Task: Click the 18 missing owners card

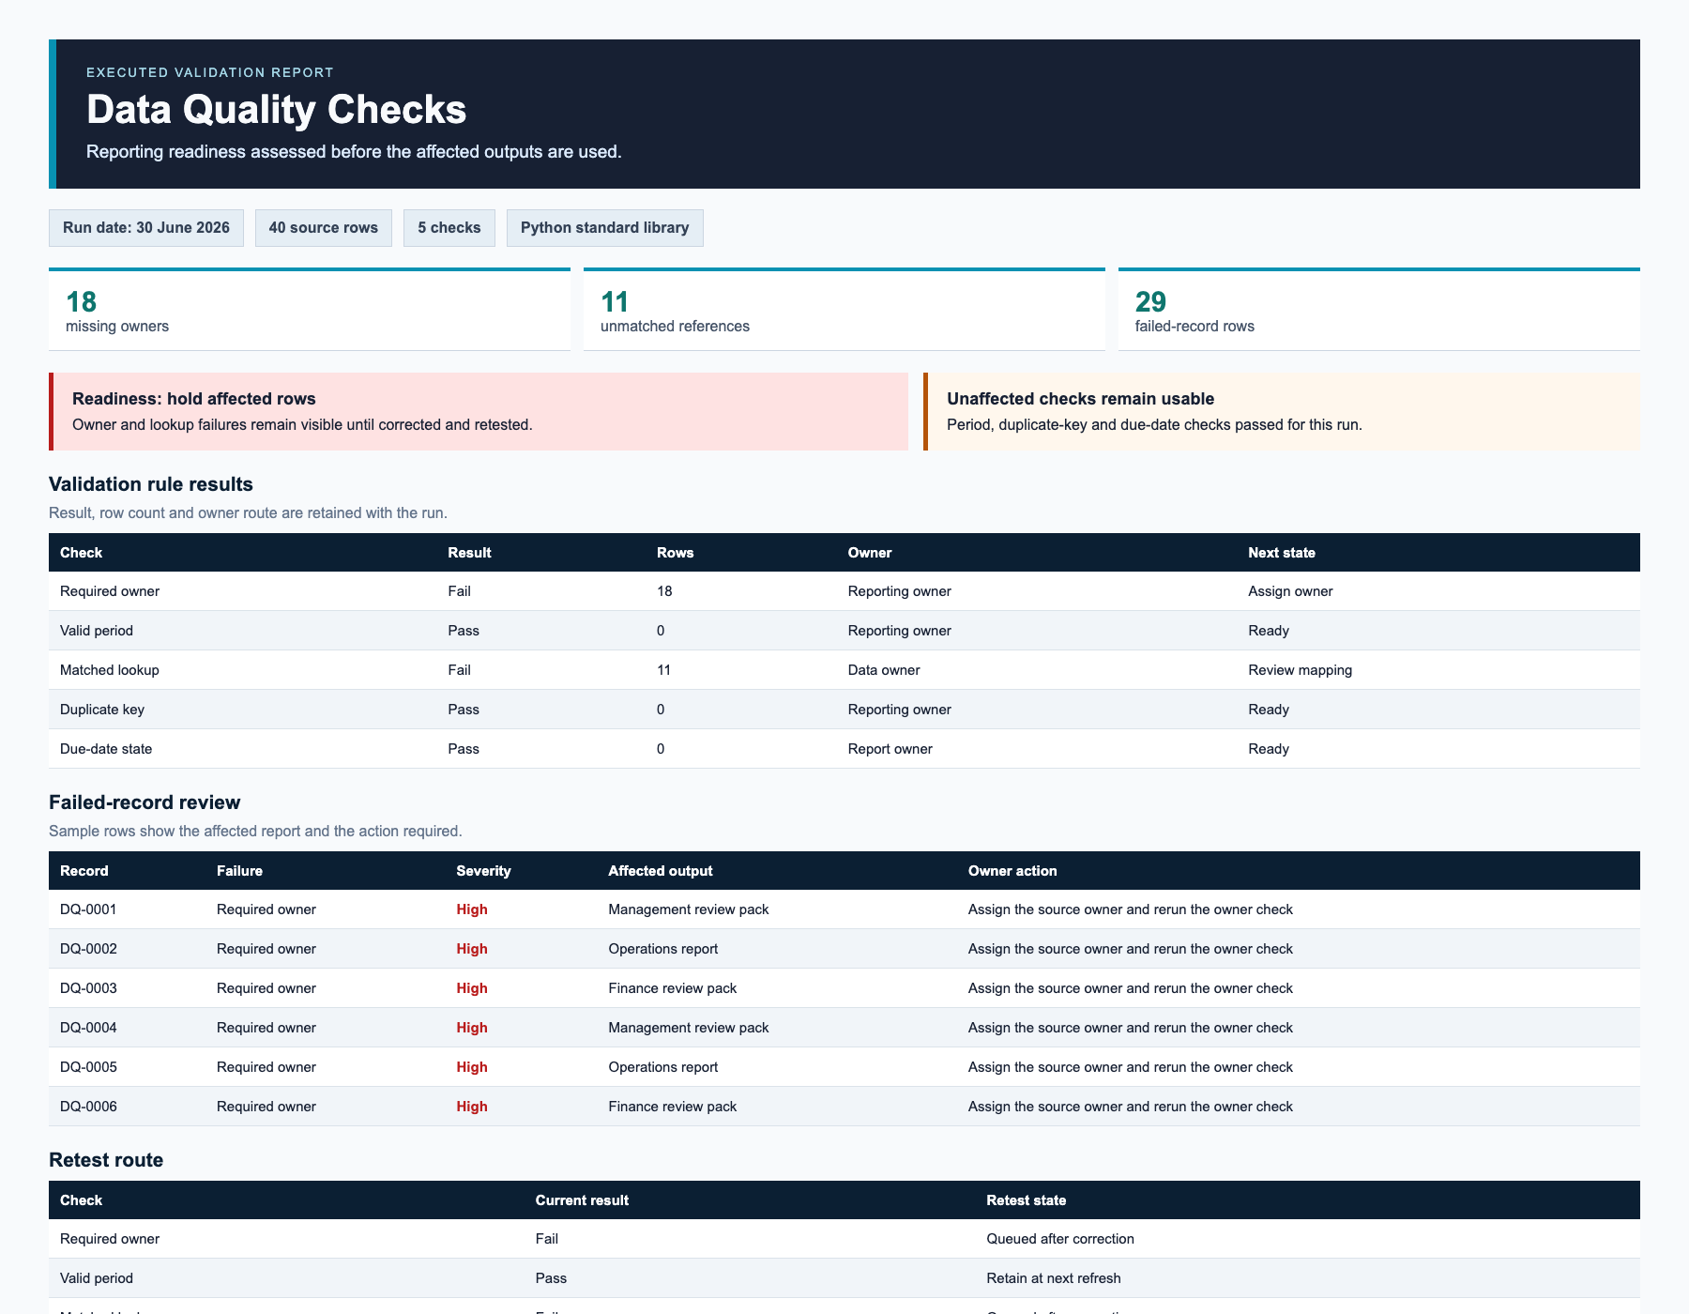Action: 310,310
